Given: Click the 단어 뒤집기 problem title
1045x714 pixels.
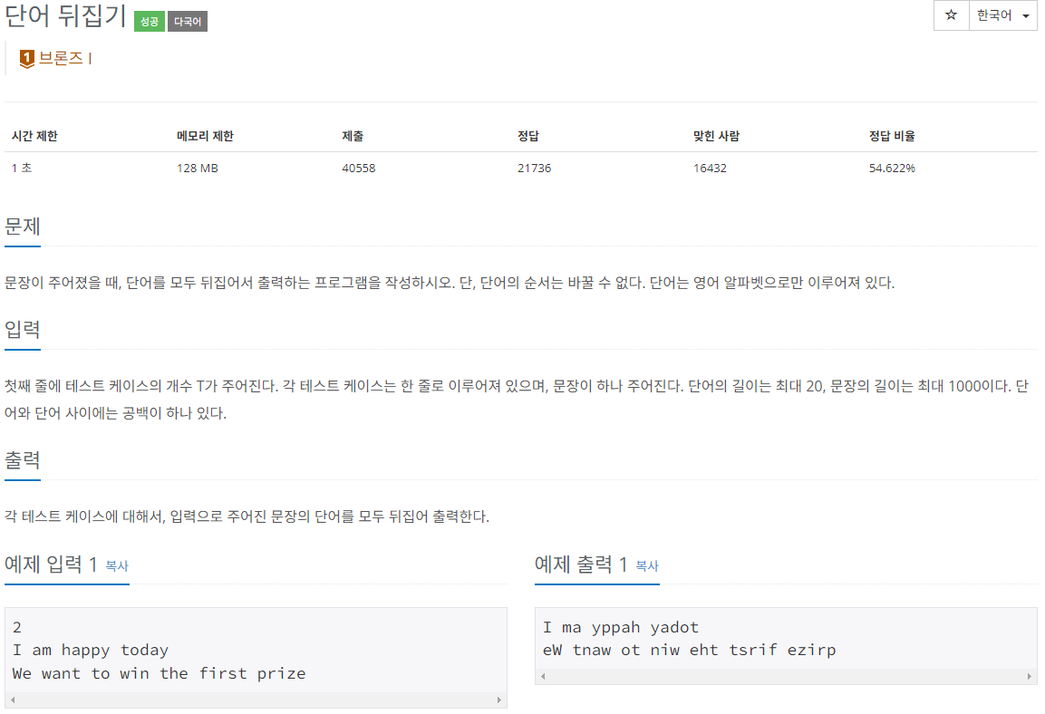Looking at the screenshot, I should click(x=65, y=16).
